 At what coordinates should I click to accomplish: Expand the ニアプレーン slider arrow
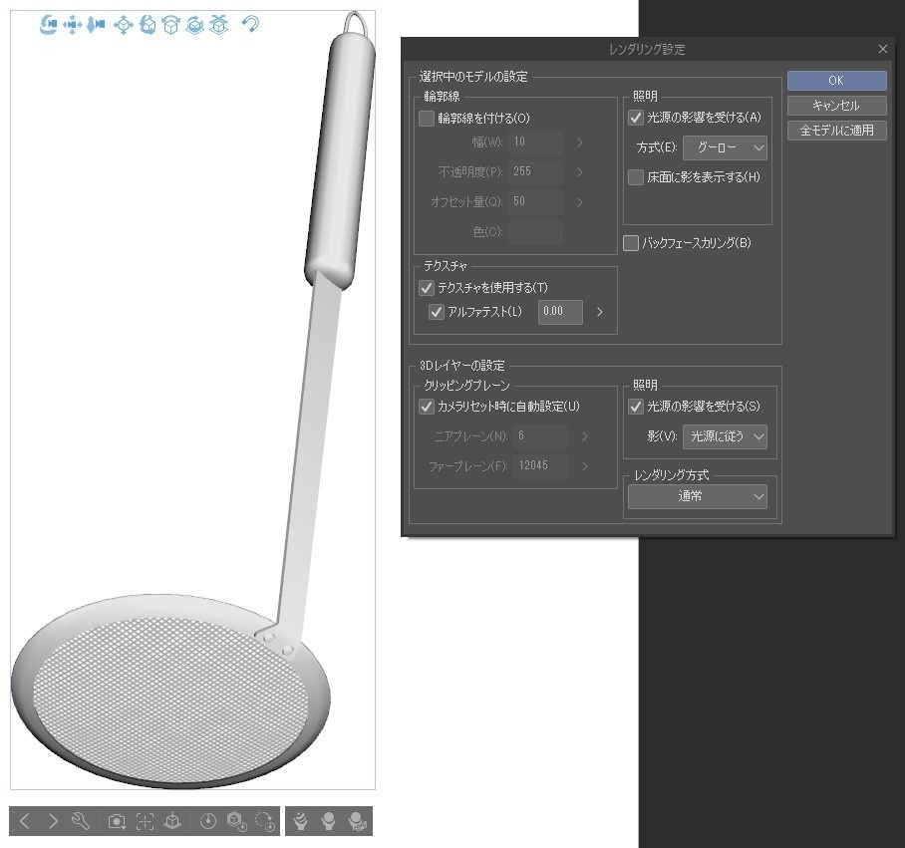(585, 436)
